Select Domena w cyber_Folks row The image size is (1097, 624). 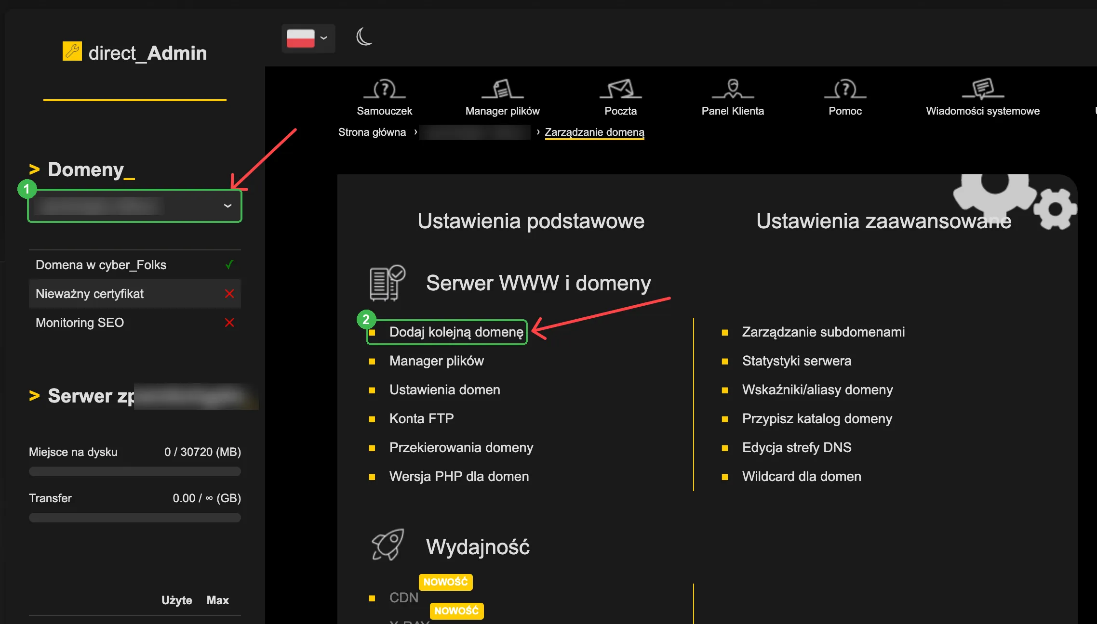click(x=134, y=265)
